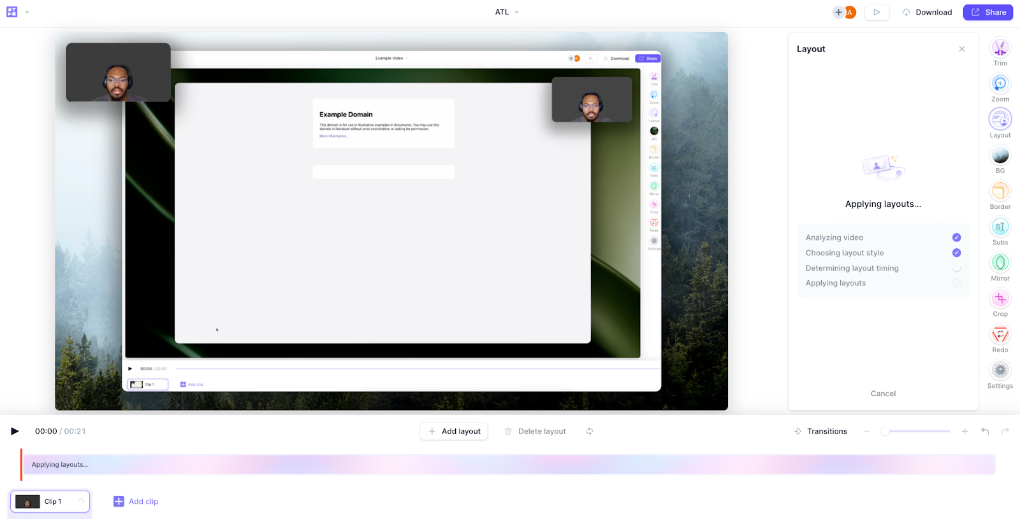Open the Border tool
Image resolution: width=1020 pixels, height=519 pixels.
[1000, 195]
